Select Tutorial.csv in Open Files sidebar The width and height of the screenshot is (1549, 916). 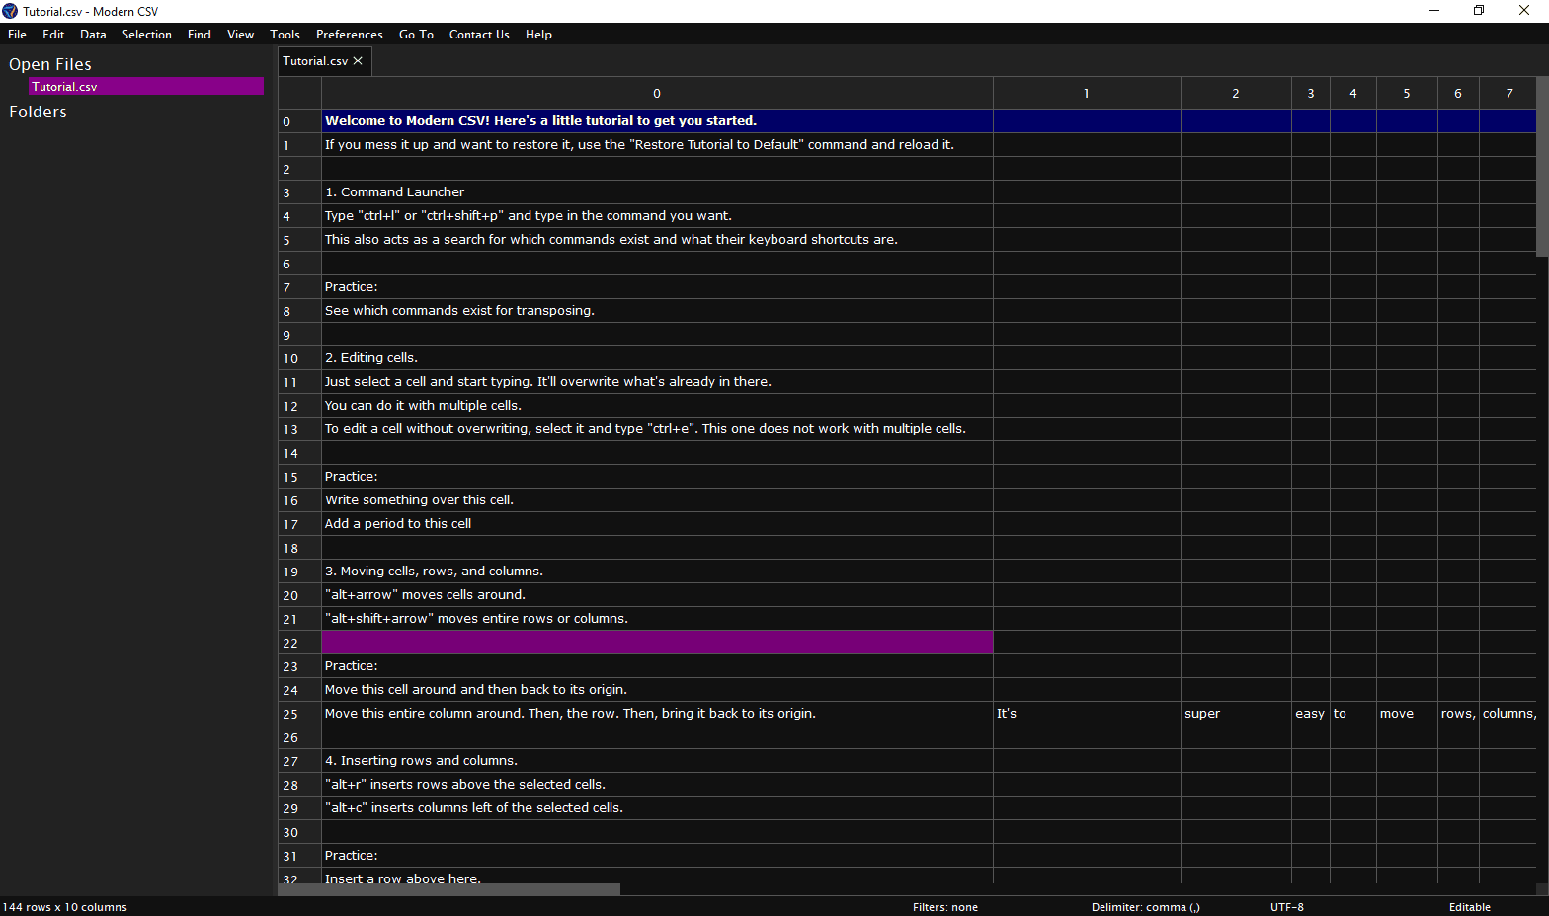tap(146, 87)
